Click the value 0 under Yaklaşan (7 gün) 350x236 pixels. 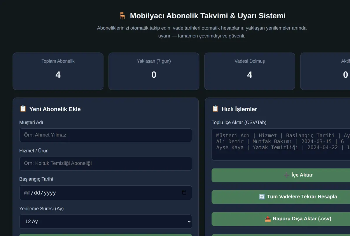pyautogui.click(x=154, y=75)
